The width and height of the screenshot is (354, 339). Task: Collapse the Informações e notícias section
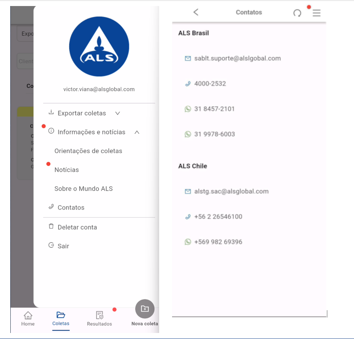click(137, 132)
